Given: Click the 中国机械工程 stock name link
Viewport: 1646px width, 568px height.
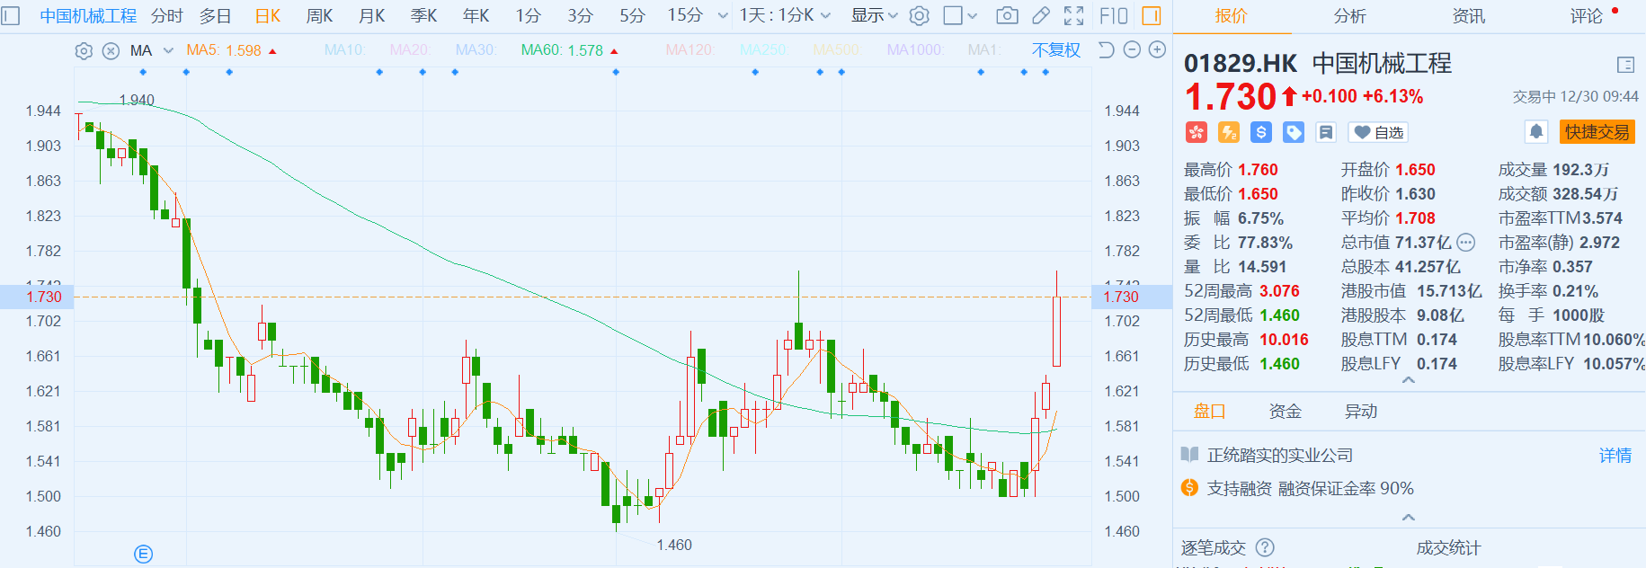Looking at the screenshot, I should 88,16.
